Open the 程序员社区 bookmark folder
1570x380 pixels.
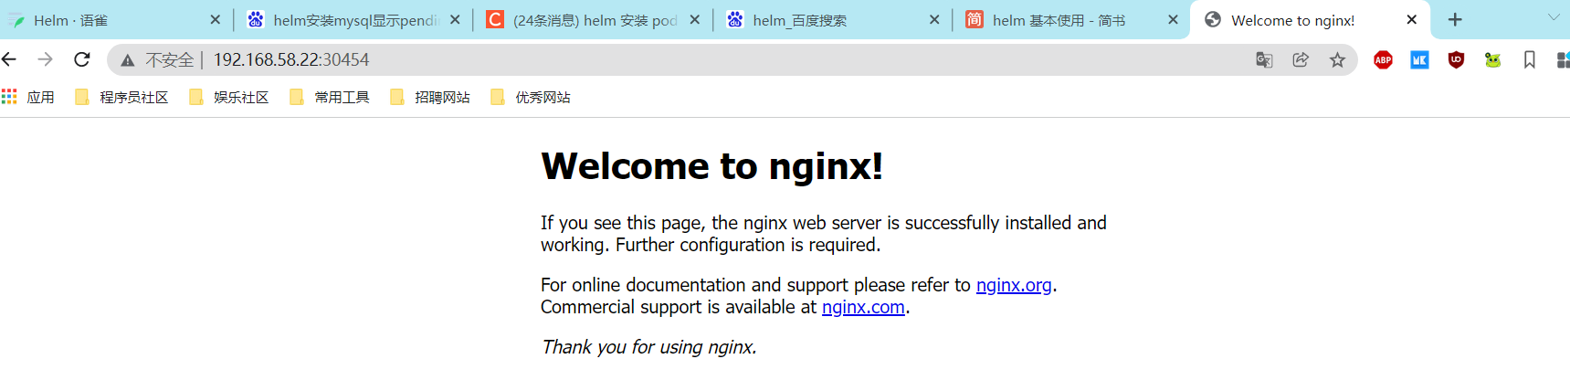pyautogui.click(x=121, y=97)
